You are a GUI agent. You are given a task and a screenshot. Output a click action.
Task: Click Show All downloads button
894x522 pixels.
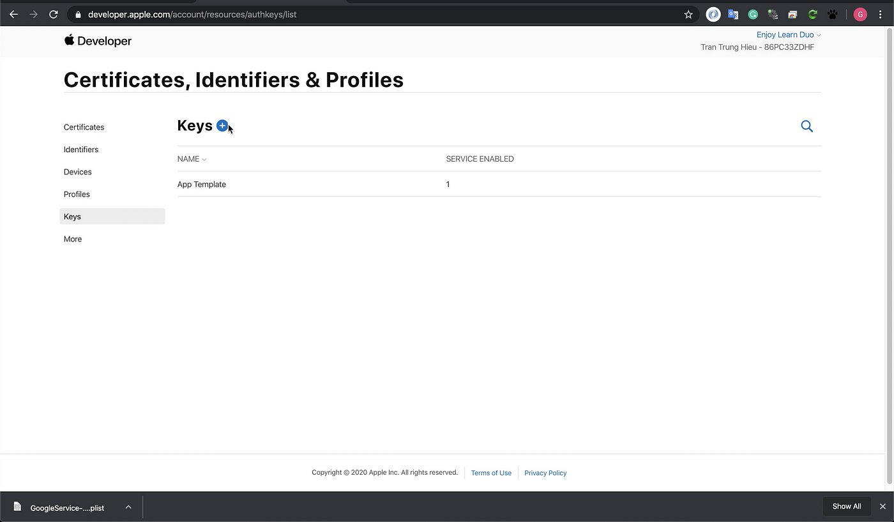point(847,506)
